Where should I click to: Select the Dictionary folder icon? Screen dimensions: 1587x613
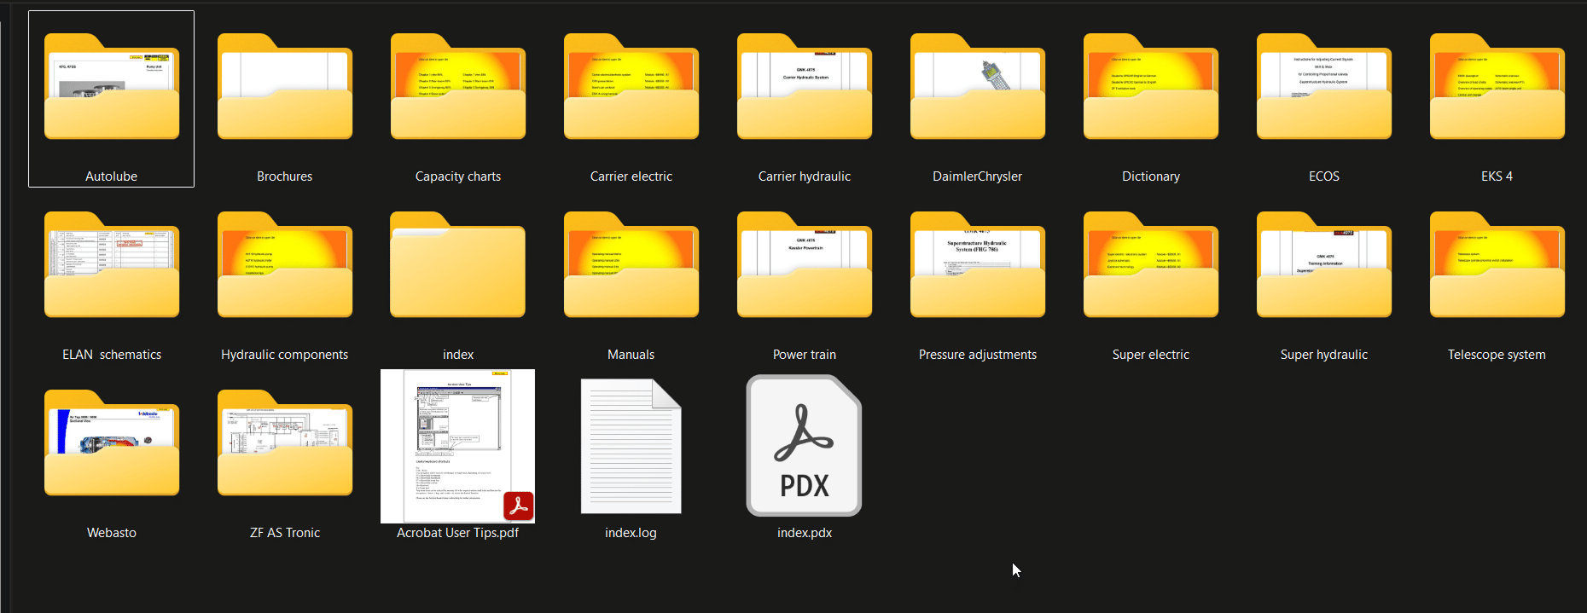(x=1151, y=86)
